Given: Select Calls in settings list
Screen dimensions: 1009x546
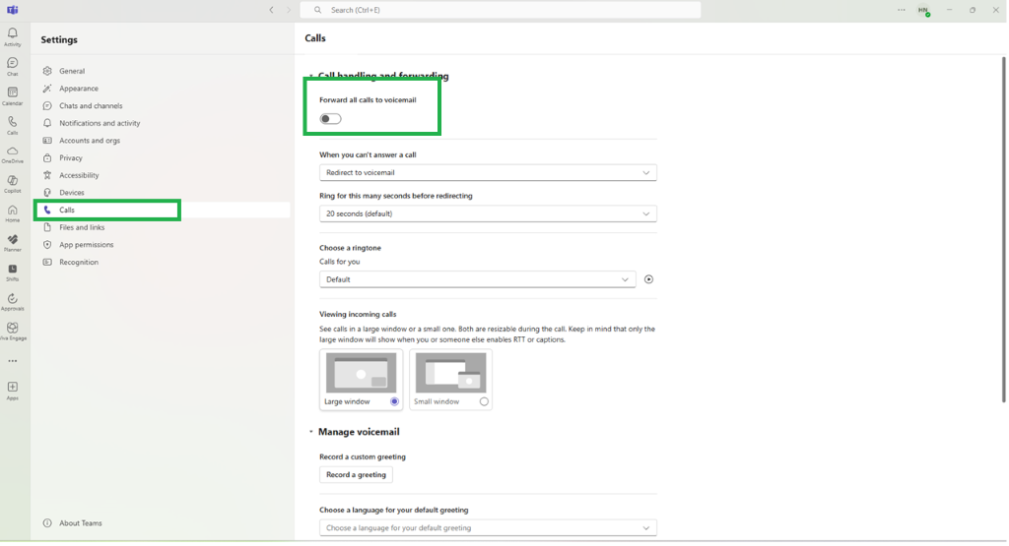Looking at the screenshot, I should (162, 211).
